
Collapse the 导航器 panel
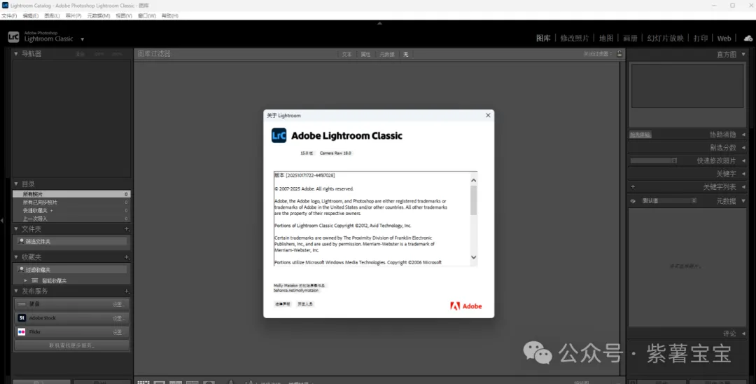pyautogui.click(x=16, y=54)
